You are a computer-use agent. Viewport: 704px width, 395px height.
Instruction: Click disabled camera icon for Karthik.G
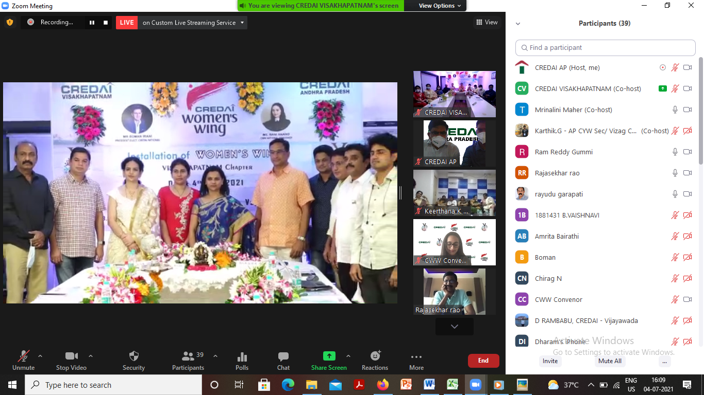(x=688, y=131)
